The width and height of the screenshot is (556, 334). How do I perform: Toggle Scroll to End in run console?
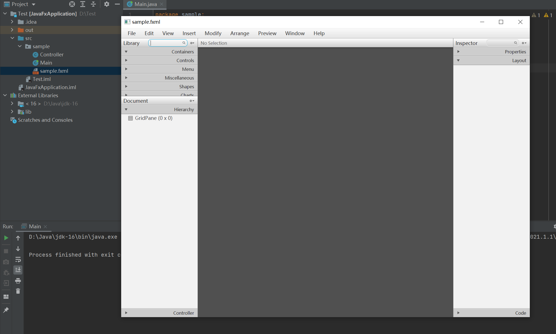(18, 270)
